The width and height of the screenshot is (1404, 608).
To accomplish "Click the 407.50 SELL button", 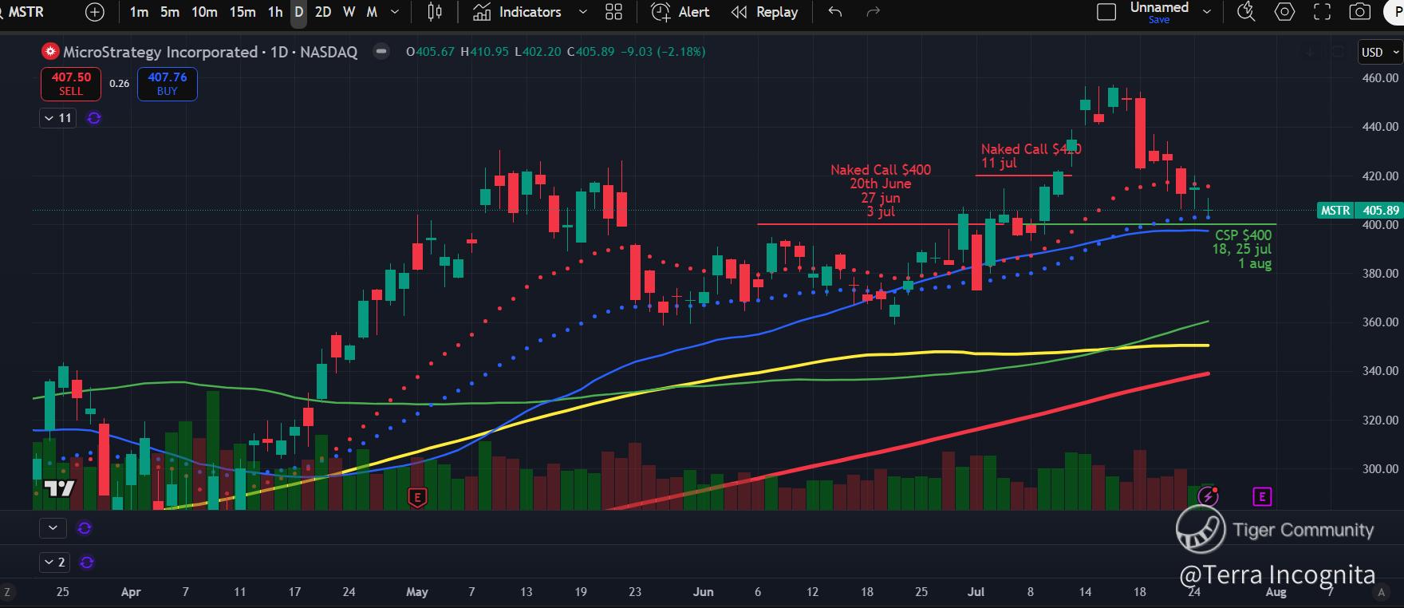I will (x=71, y=84).
